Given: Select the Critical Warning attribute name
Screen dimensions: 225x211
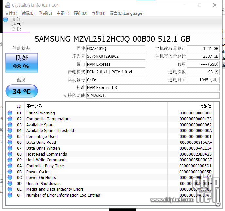Looking at the screenshot, I should [x=41, y=113].
